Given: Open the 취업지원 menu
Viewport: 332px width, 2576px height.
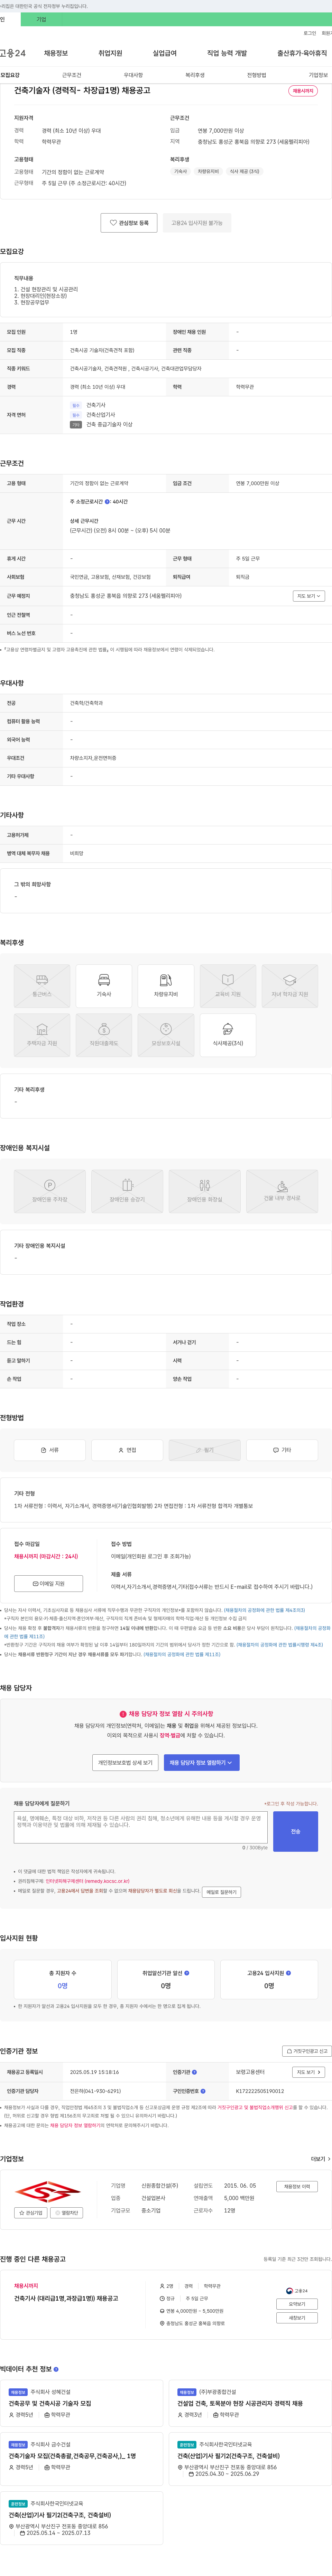Looking at the screenshot, I should [110, 53].
